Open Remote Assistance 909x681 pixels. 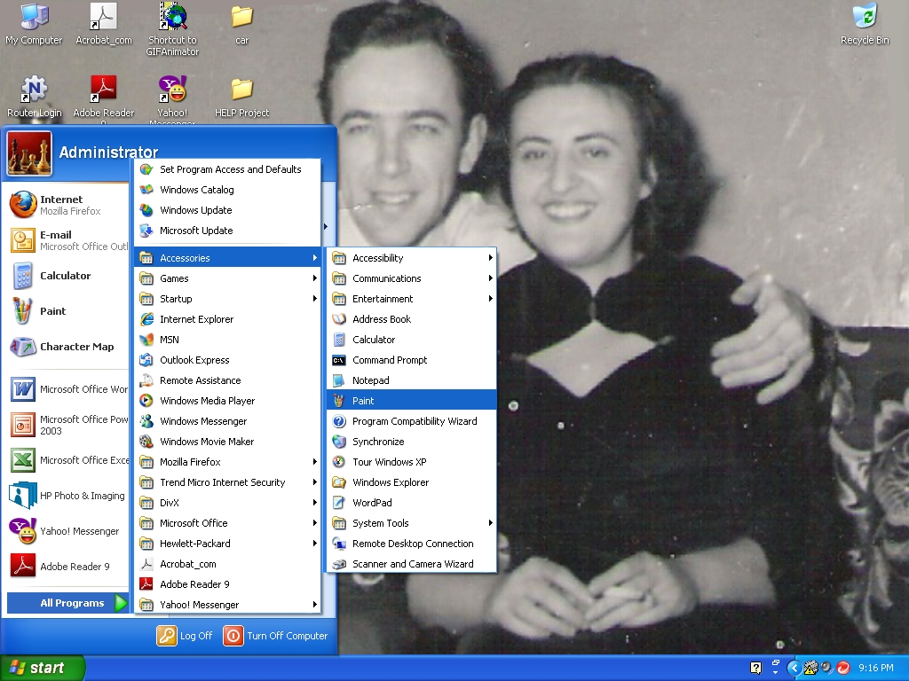coord(228,380)
